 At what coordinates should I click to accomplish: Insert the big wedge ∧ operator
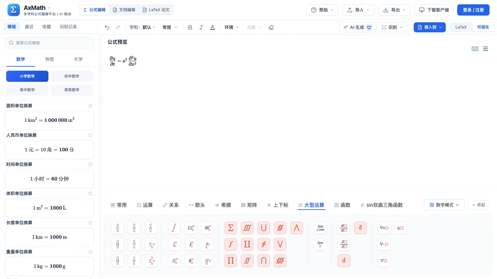tap(297, 228)
